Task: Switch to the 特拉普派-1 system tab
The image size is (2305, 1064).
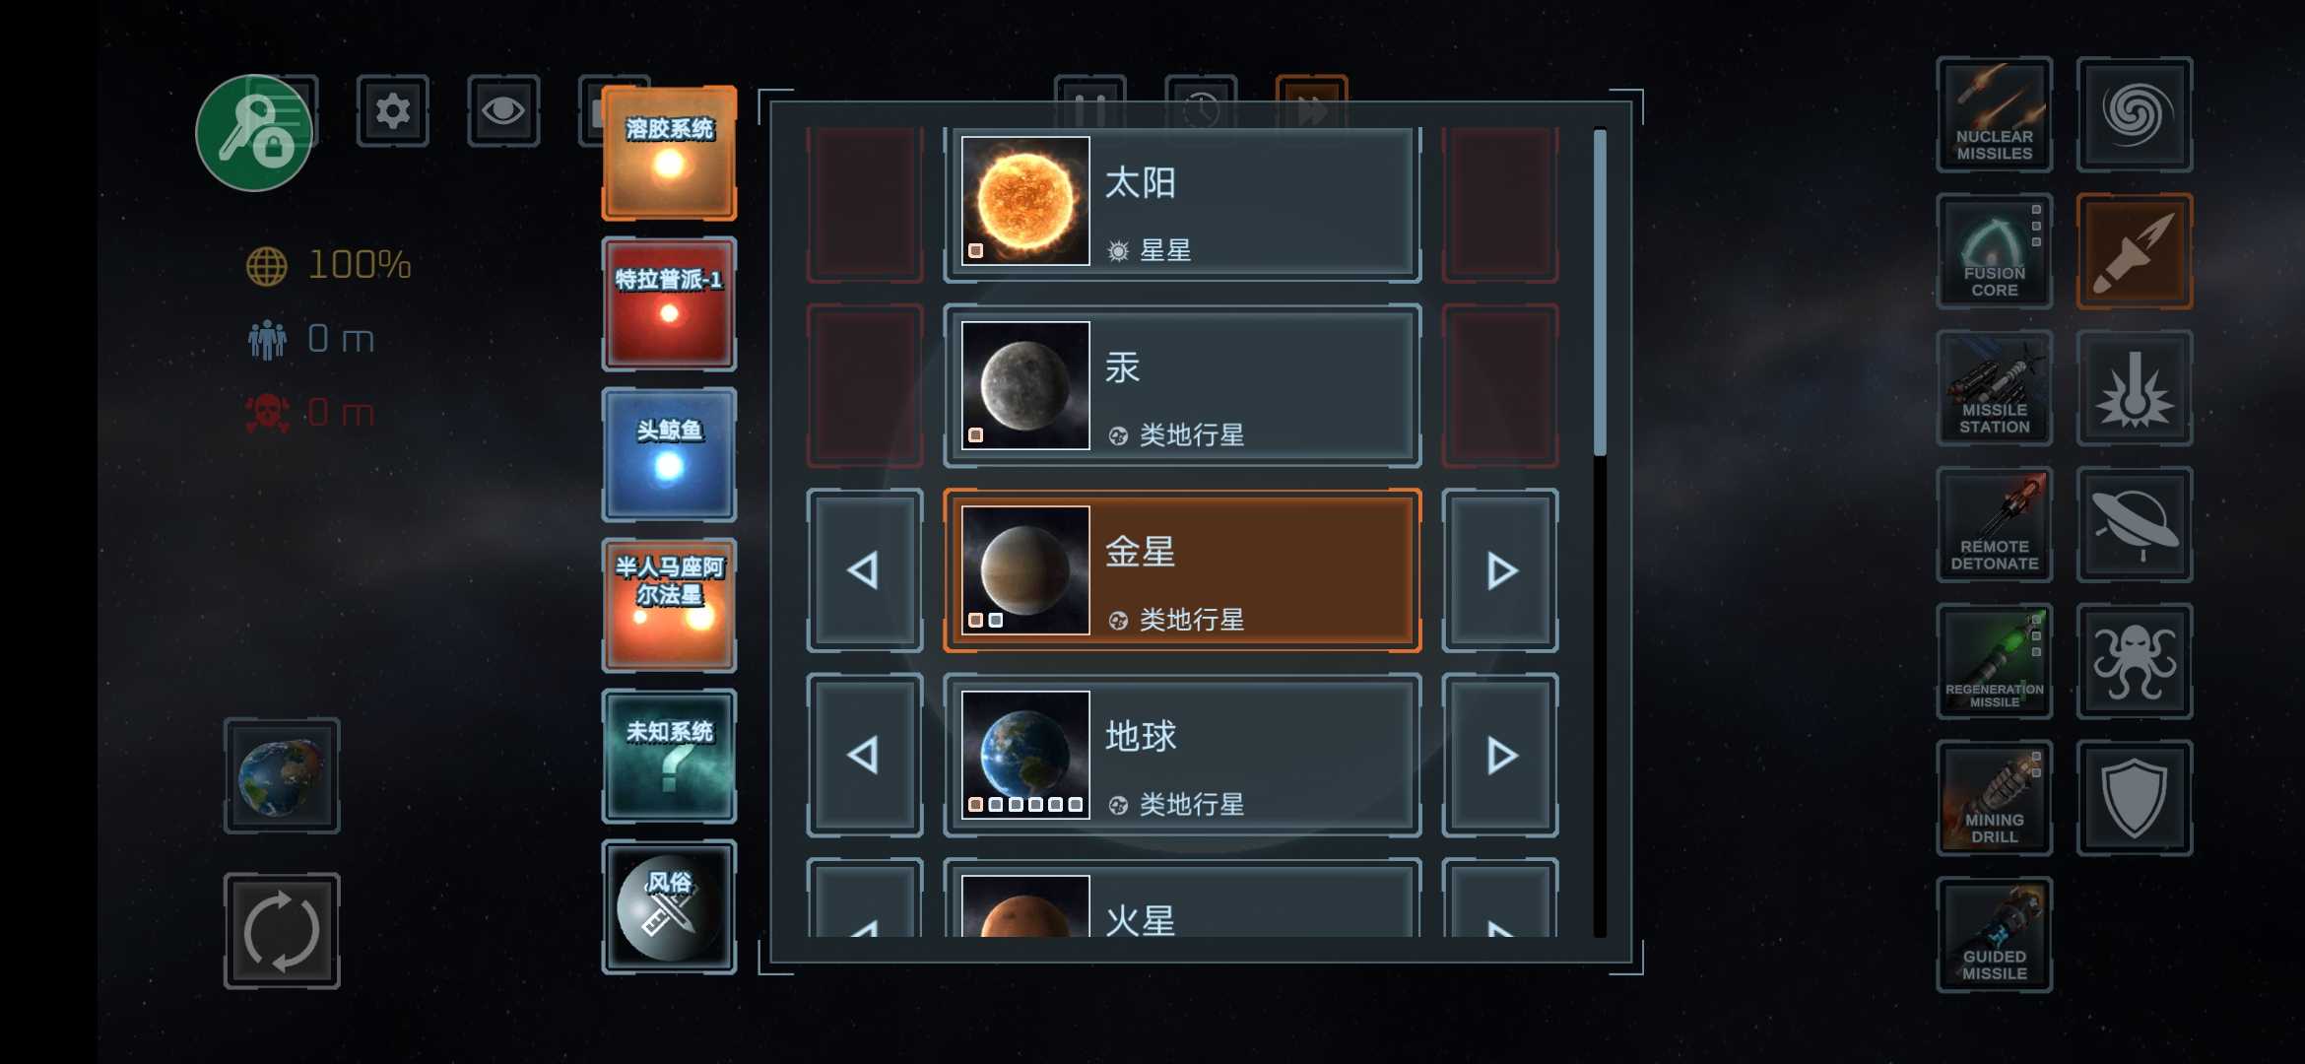Action: coord(669,303)
